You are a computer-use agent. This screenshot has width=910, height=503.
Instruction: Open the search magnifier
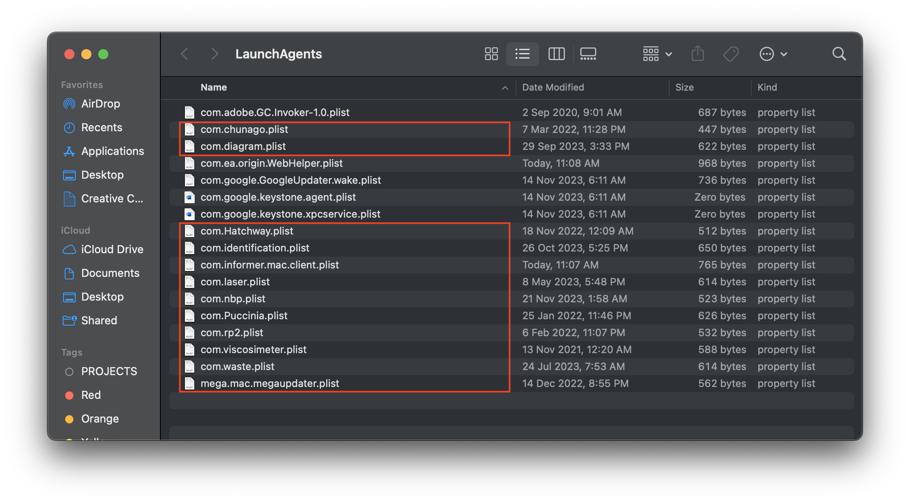point(839,54)
